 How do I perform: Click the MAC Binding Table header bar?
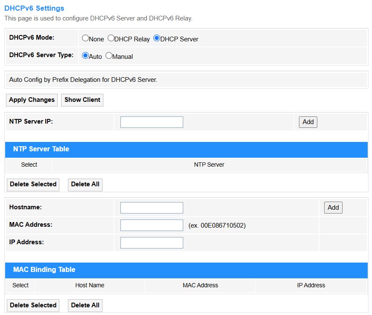click(186, 270)
